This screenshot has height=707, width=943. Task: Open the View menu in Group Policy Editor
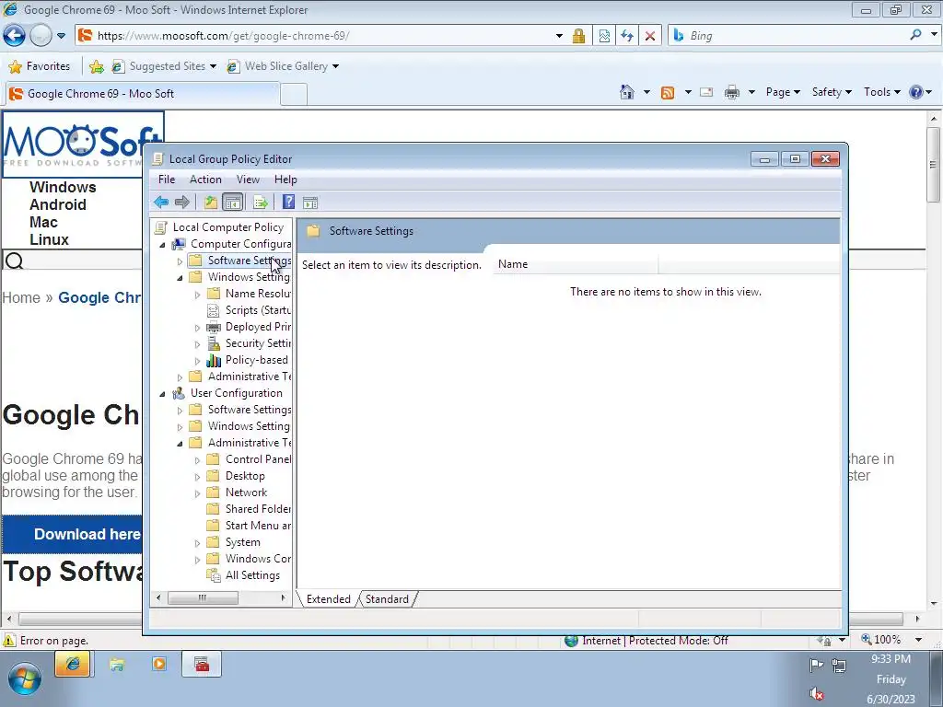tap(248, 180)
